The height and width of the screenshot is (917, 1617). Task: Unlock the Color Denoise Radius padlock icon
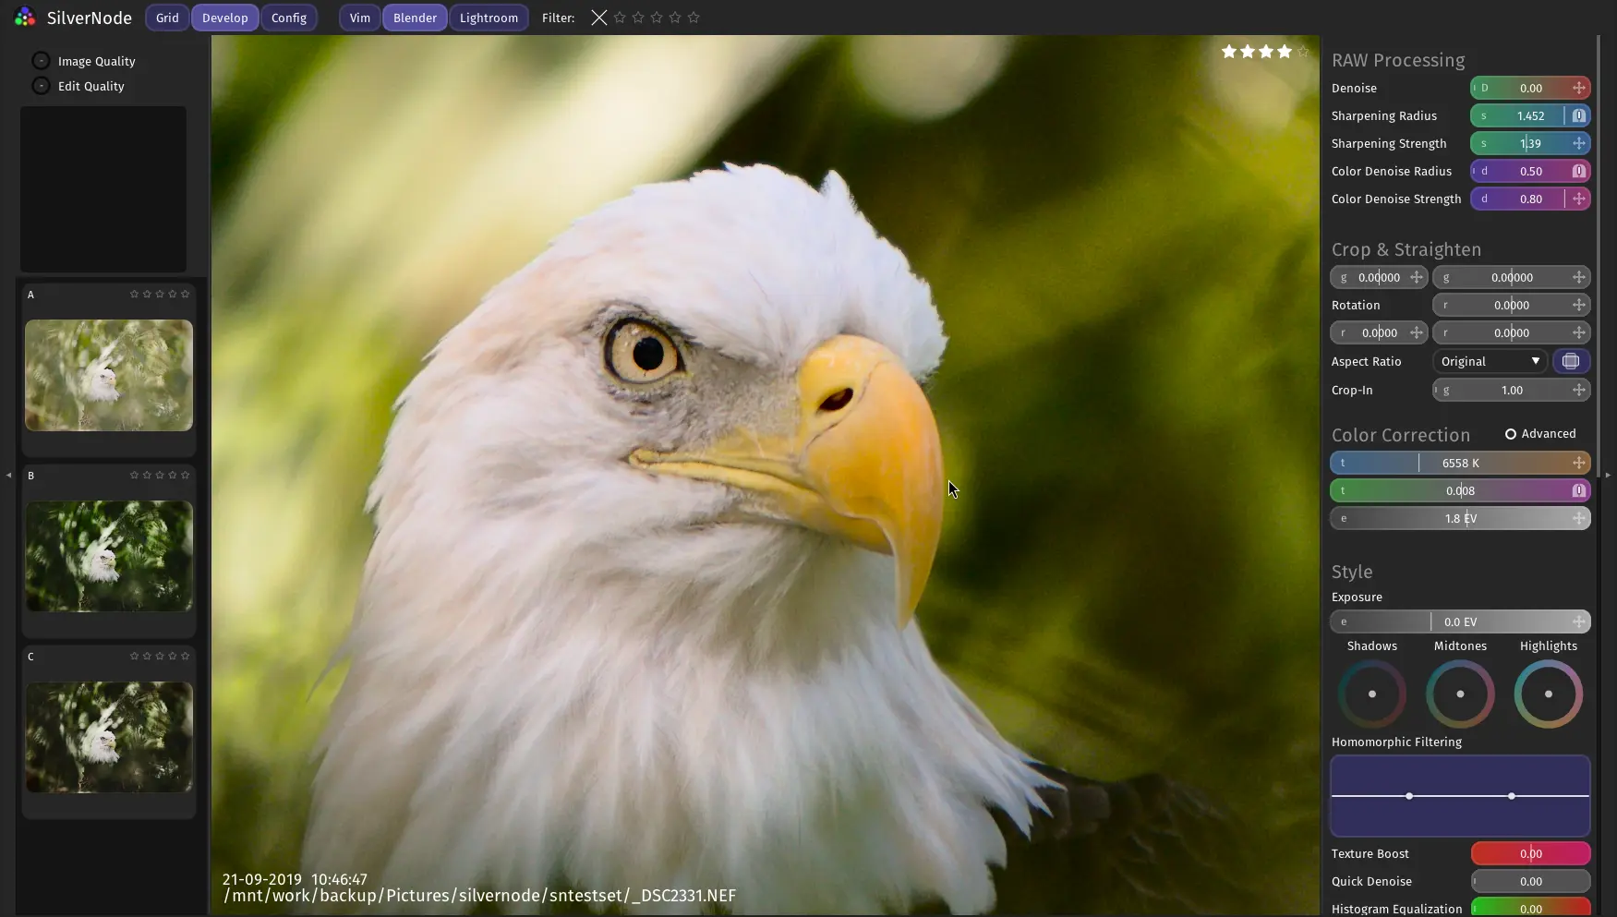[x=1579, y=171]
